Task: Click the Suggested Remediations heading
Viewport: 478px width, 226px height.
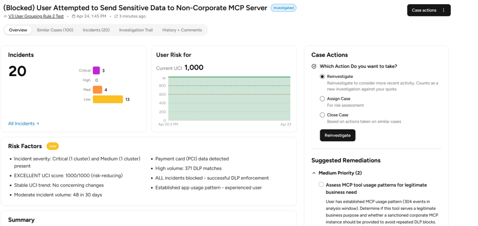Action: 346,160
